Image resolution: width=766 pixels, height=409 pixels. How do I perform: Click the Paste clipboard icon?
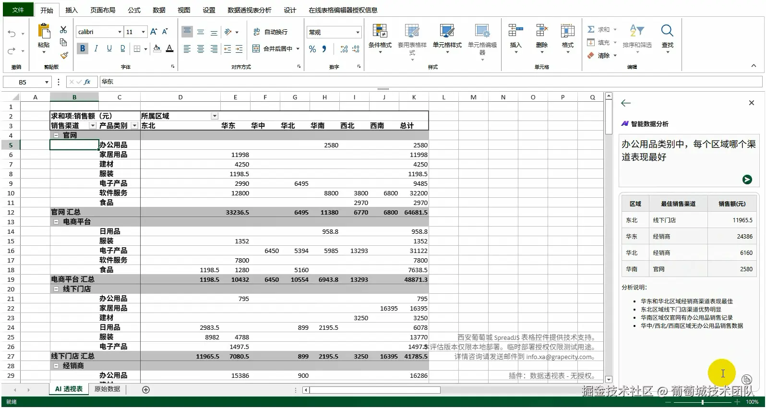coord(44,31)
